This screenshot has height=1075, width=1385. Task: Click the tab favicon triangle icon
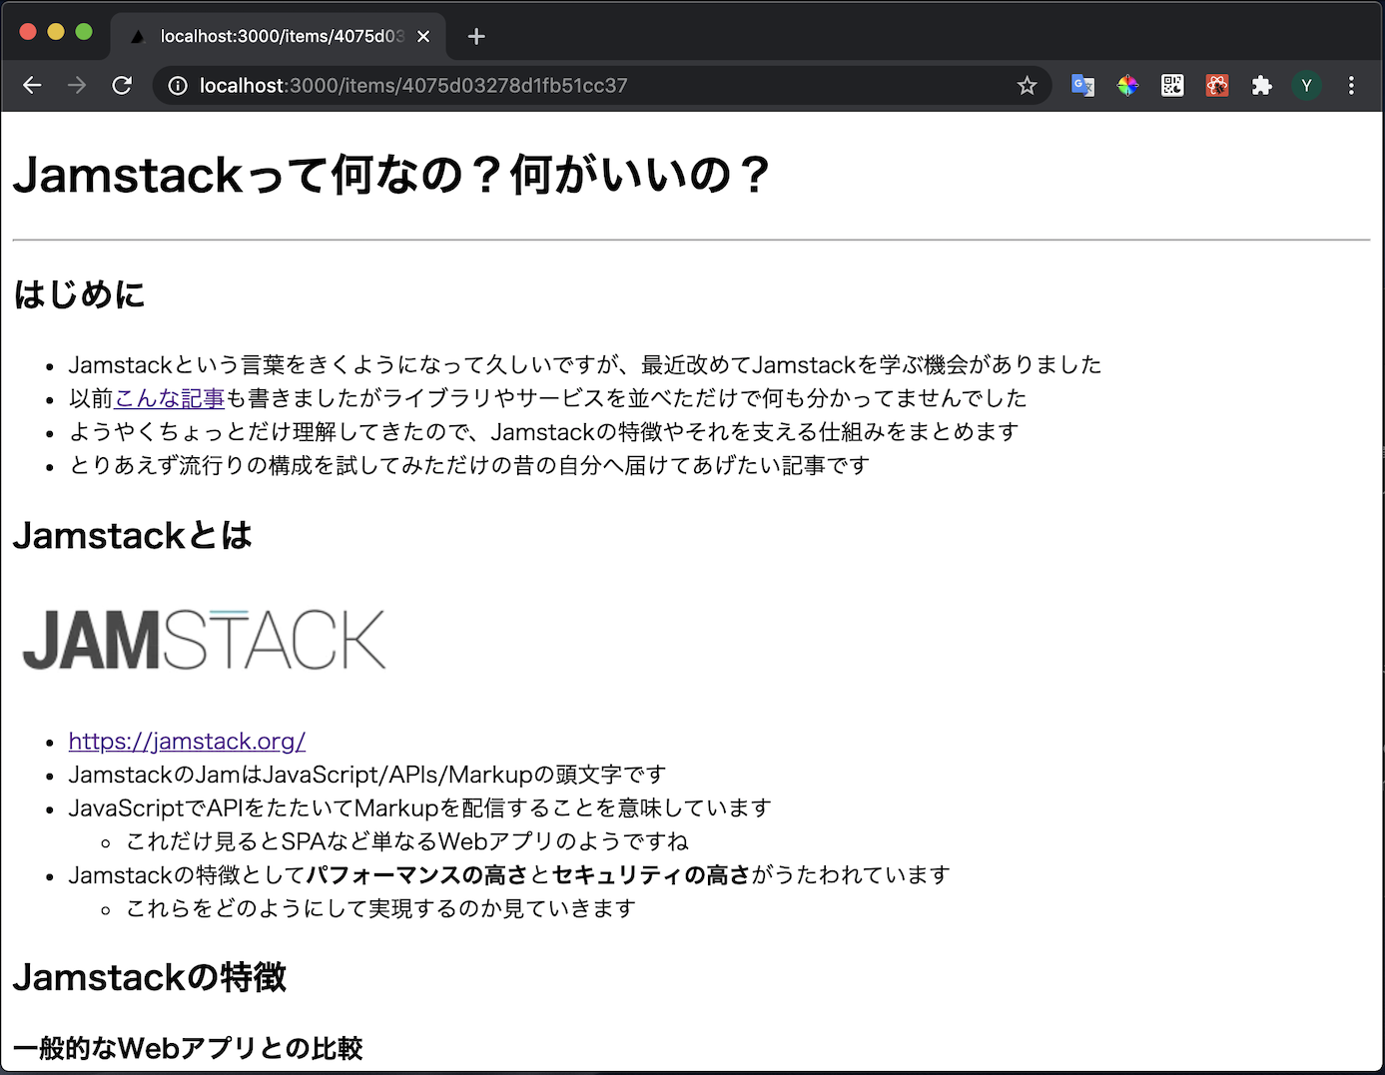[x=138, y=36]
